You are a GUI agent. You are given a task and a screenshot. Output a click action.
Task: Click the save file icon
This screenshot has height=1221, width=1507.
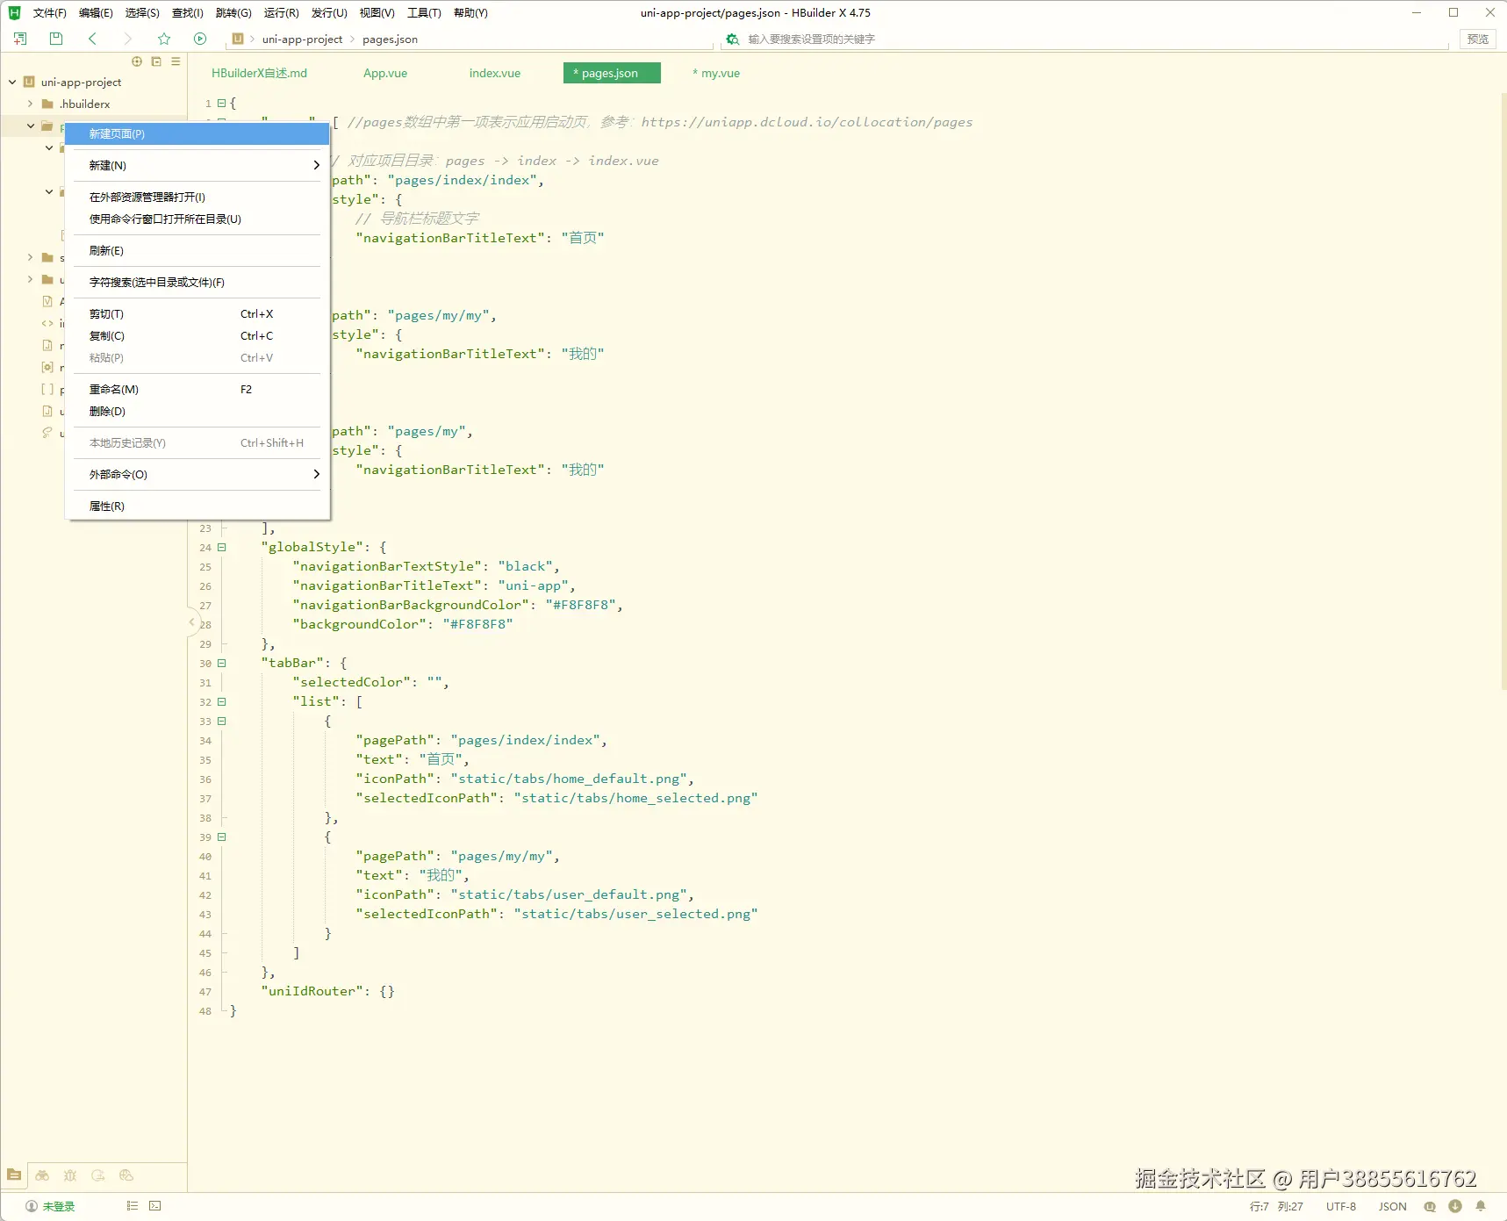pos(56,39)
